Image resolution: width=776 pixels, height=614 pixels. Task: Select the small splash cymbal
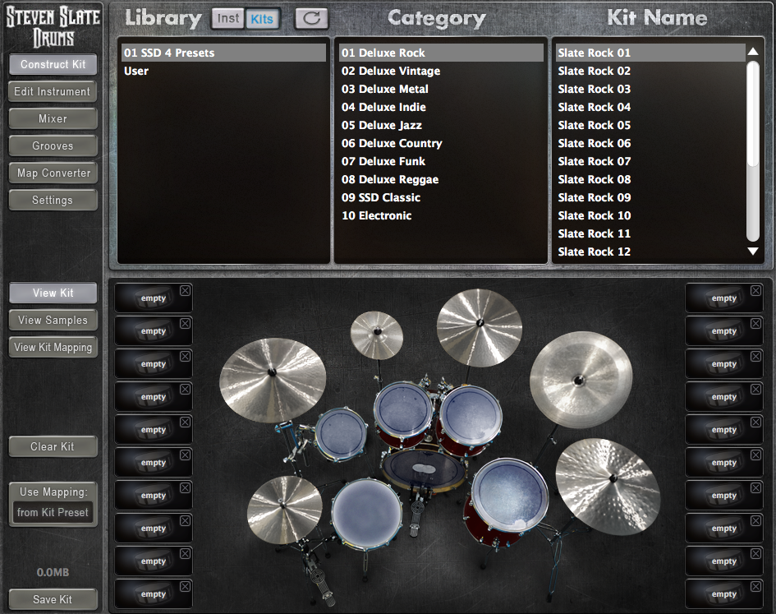[377, 335]
